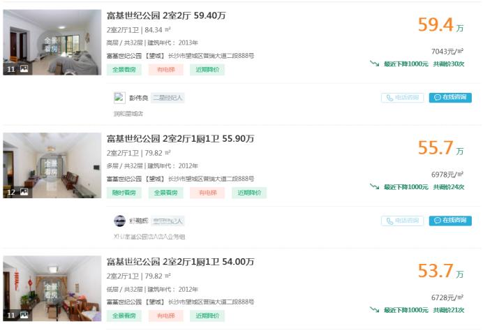Screen dimensions: 483x333
Task: Open listing titled 2室2厅1厨1卫 54.00万
Action: (180, 261)
